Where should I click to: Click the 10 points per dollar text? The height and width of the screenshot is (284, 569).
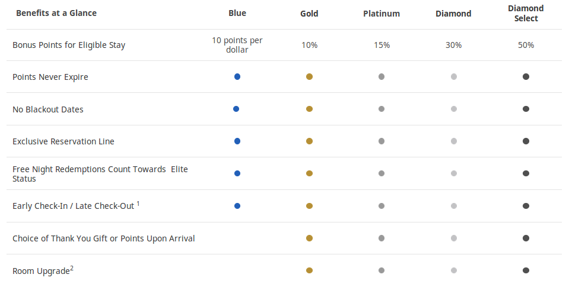coord(237,45)
